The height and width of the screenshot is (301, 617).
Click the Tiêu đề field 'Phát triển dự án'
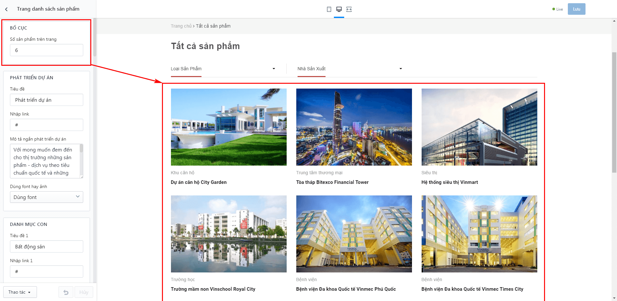[x=47, y=100]
